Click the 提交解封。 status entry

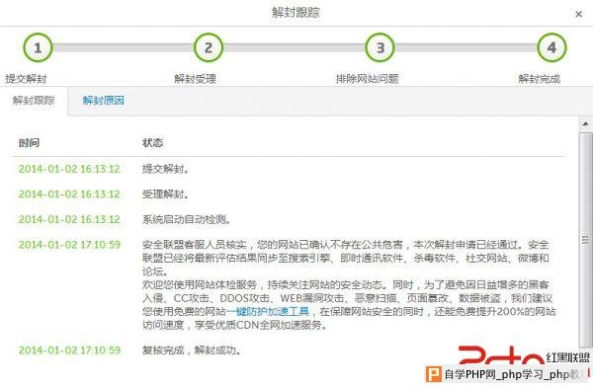(x=166, y=169)
